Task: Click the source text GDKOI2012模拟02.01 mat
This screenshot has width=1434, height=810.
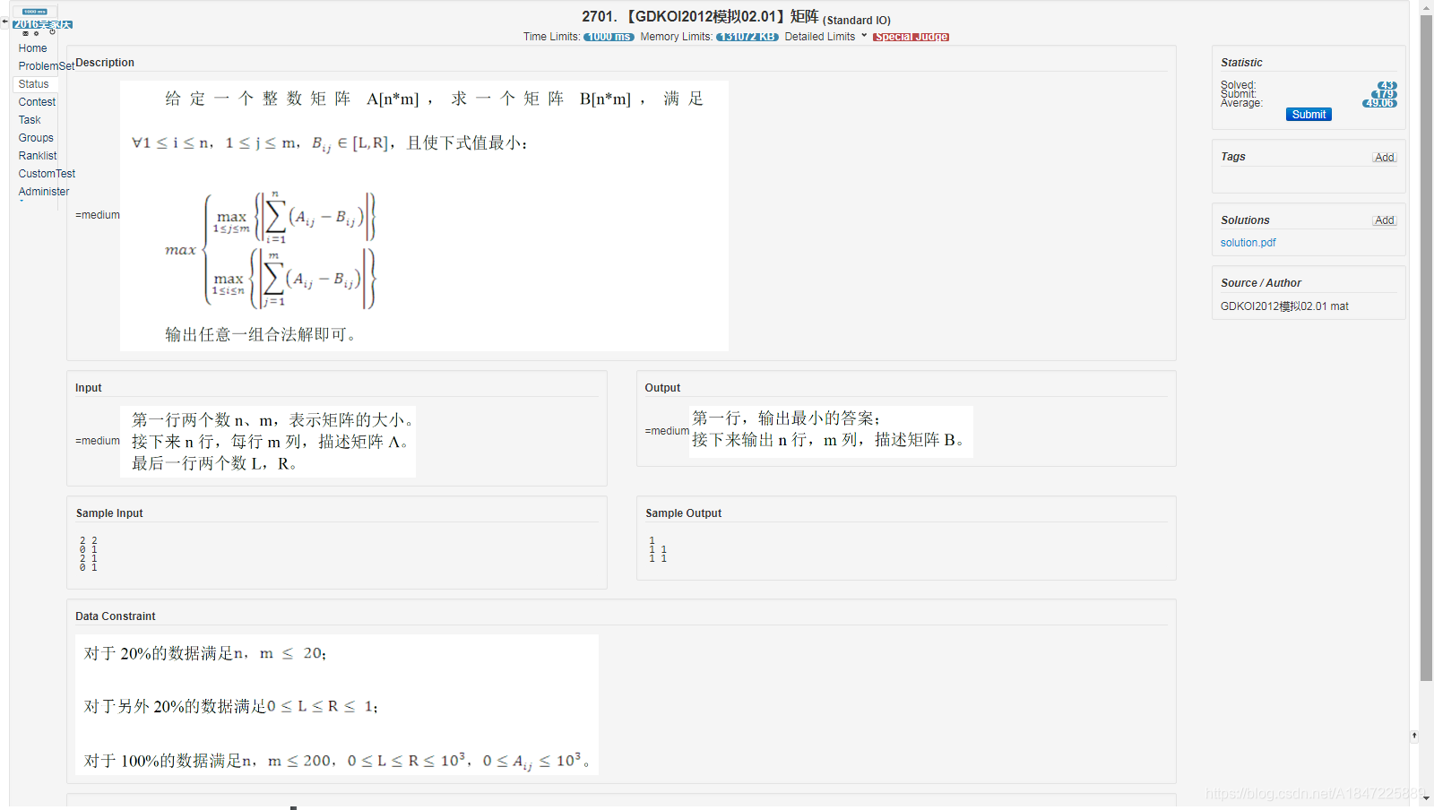Action: click(1284, 306)
